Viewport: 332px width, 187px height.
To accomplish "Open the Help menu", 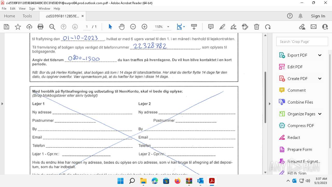I will (57, 9).
